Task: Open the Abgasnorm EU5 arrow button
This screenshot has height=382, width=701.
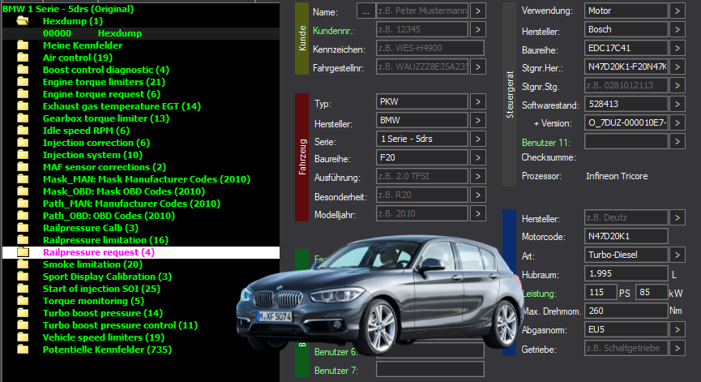Action: (x=677, y=329)
